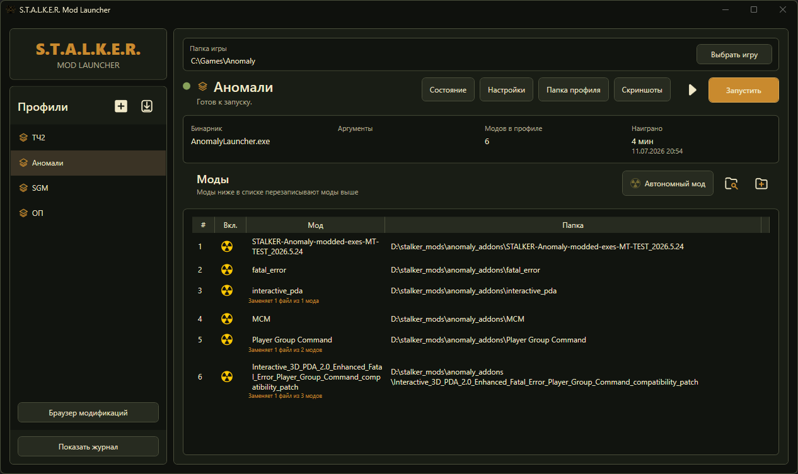Switch to the ОП profile
Viewport: 798px width, 474px height.
[x=88, y=213]
